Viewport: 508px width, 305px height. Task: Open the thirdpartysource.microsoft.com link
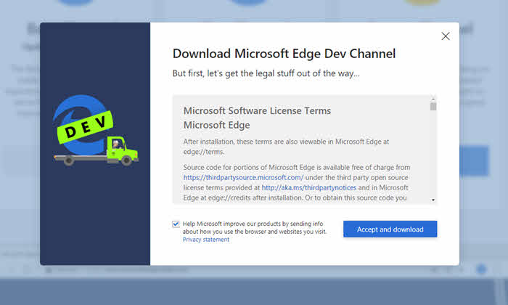point(243,178)
